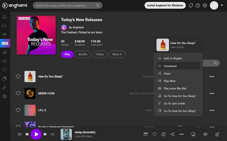Go To How Do You Sleep? song entry
The height and width of the screenshot is (141, 227).
(x=178, y=96)
